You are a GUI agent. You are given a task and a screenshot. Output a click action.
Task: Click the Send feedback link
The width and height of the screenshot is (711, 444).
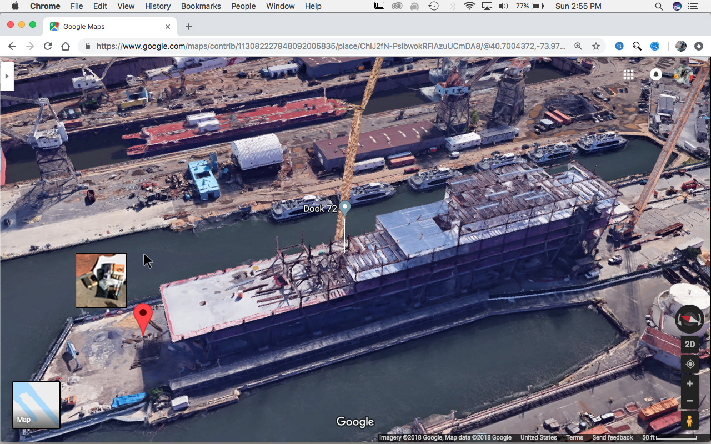[x=612, y=437]
